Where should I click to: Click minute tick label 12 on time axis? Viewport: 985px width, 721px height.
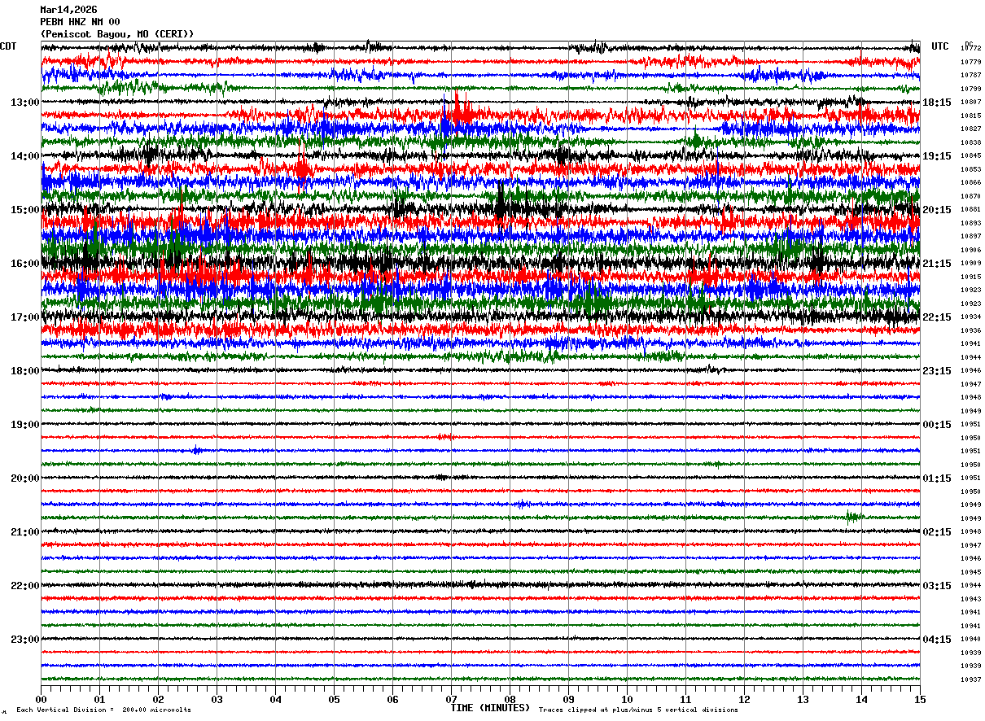coord(744,699)
